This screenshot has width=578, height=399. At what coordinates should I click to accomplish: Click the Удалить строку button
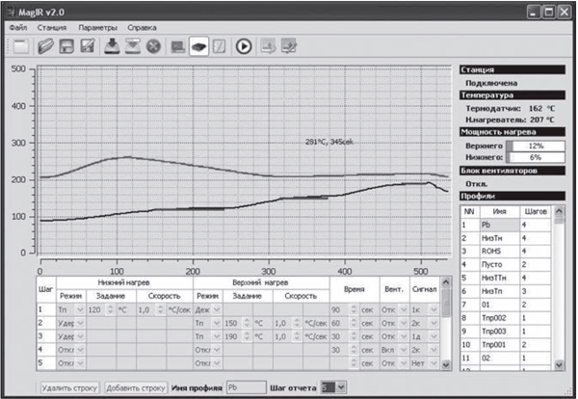coord(69,387)
